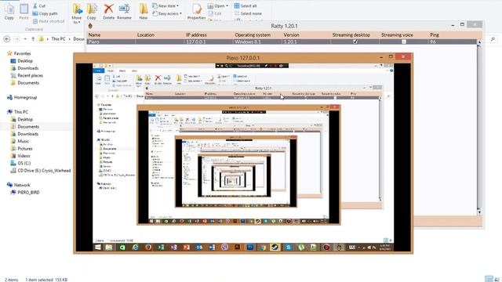
Task: Open the Easy access dropdown
Action: point(167,13)
